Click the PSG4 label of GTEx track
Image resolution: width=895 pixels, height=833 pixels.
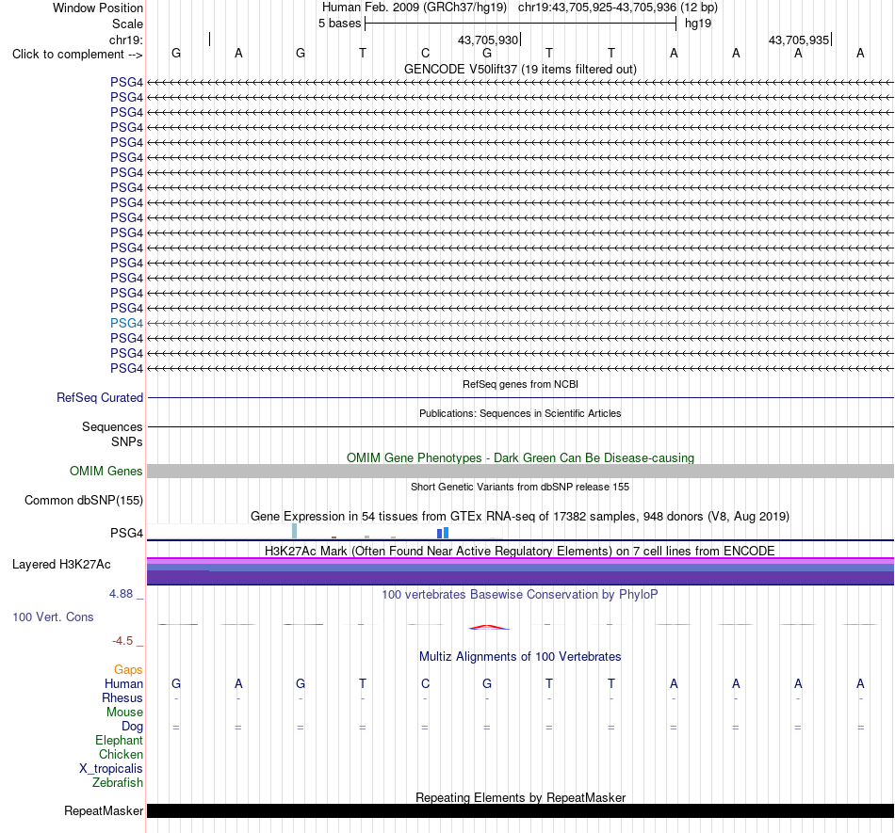click(x=126, y=533)
